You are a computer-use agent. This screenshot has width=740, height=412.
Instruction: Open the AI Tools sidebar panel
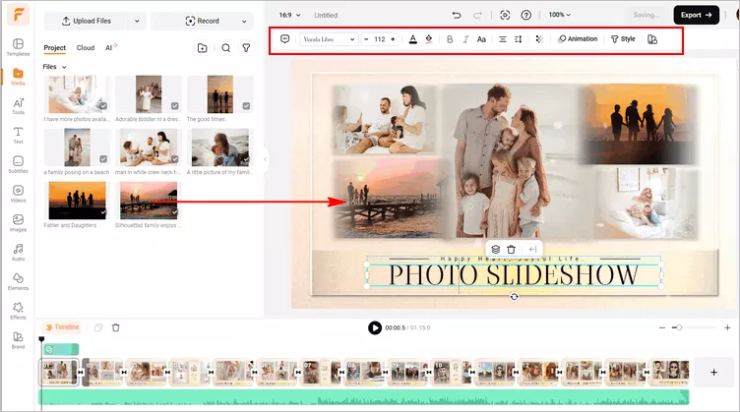(x=18, y=105)
